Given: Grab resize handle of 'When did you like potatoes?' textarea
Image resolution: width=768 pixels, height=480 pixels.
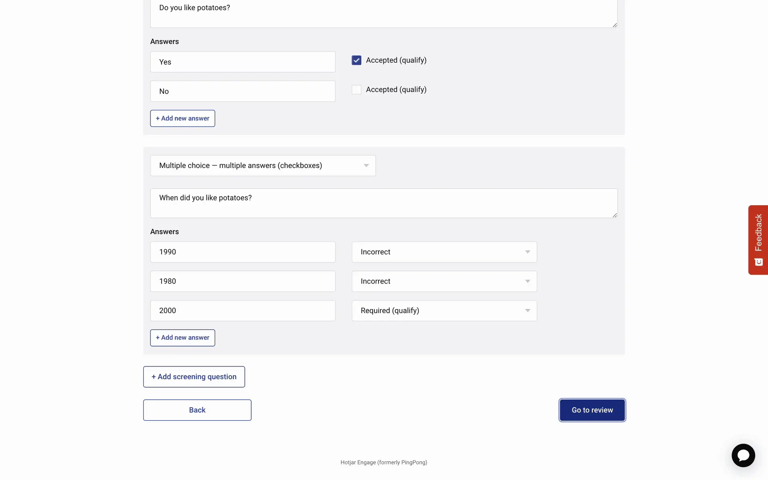Looking at the screenshot, I should point(614,215).
